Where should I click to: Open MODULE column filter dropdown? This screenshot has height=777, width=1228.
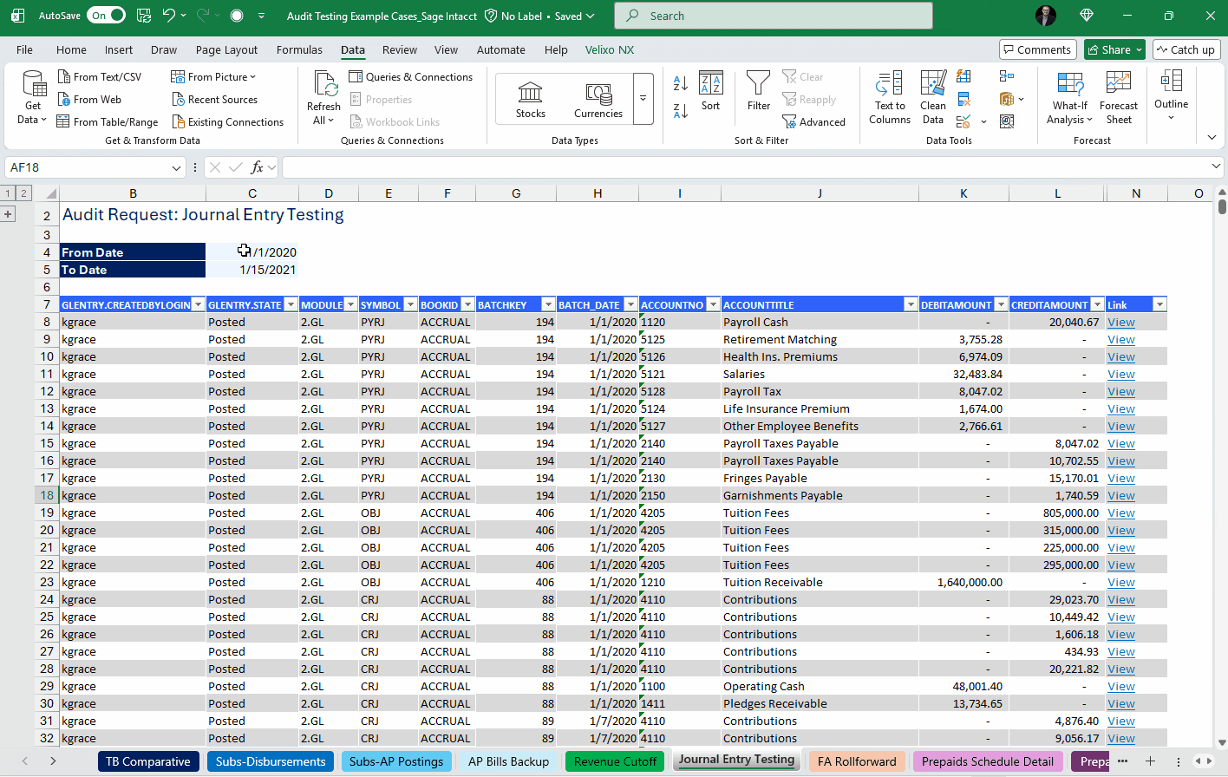tap(350, 304)
